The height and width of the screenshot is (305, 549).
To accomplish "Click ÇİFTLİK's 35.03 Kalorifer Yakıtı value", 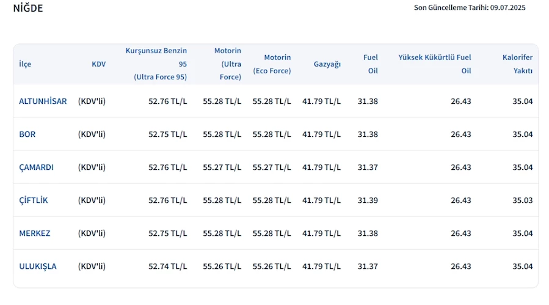I will (x=522, y=200).
